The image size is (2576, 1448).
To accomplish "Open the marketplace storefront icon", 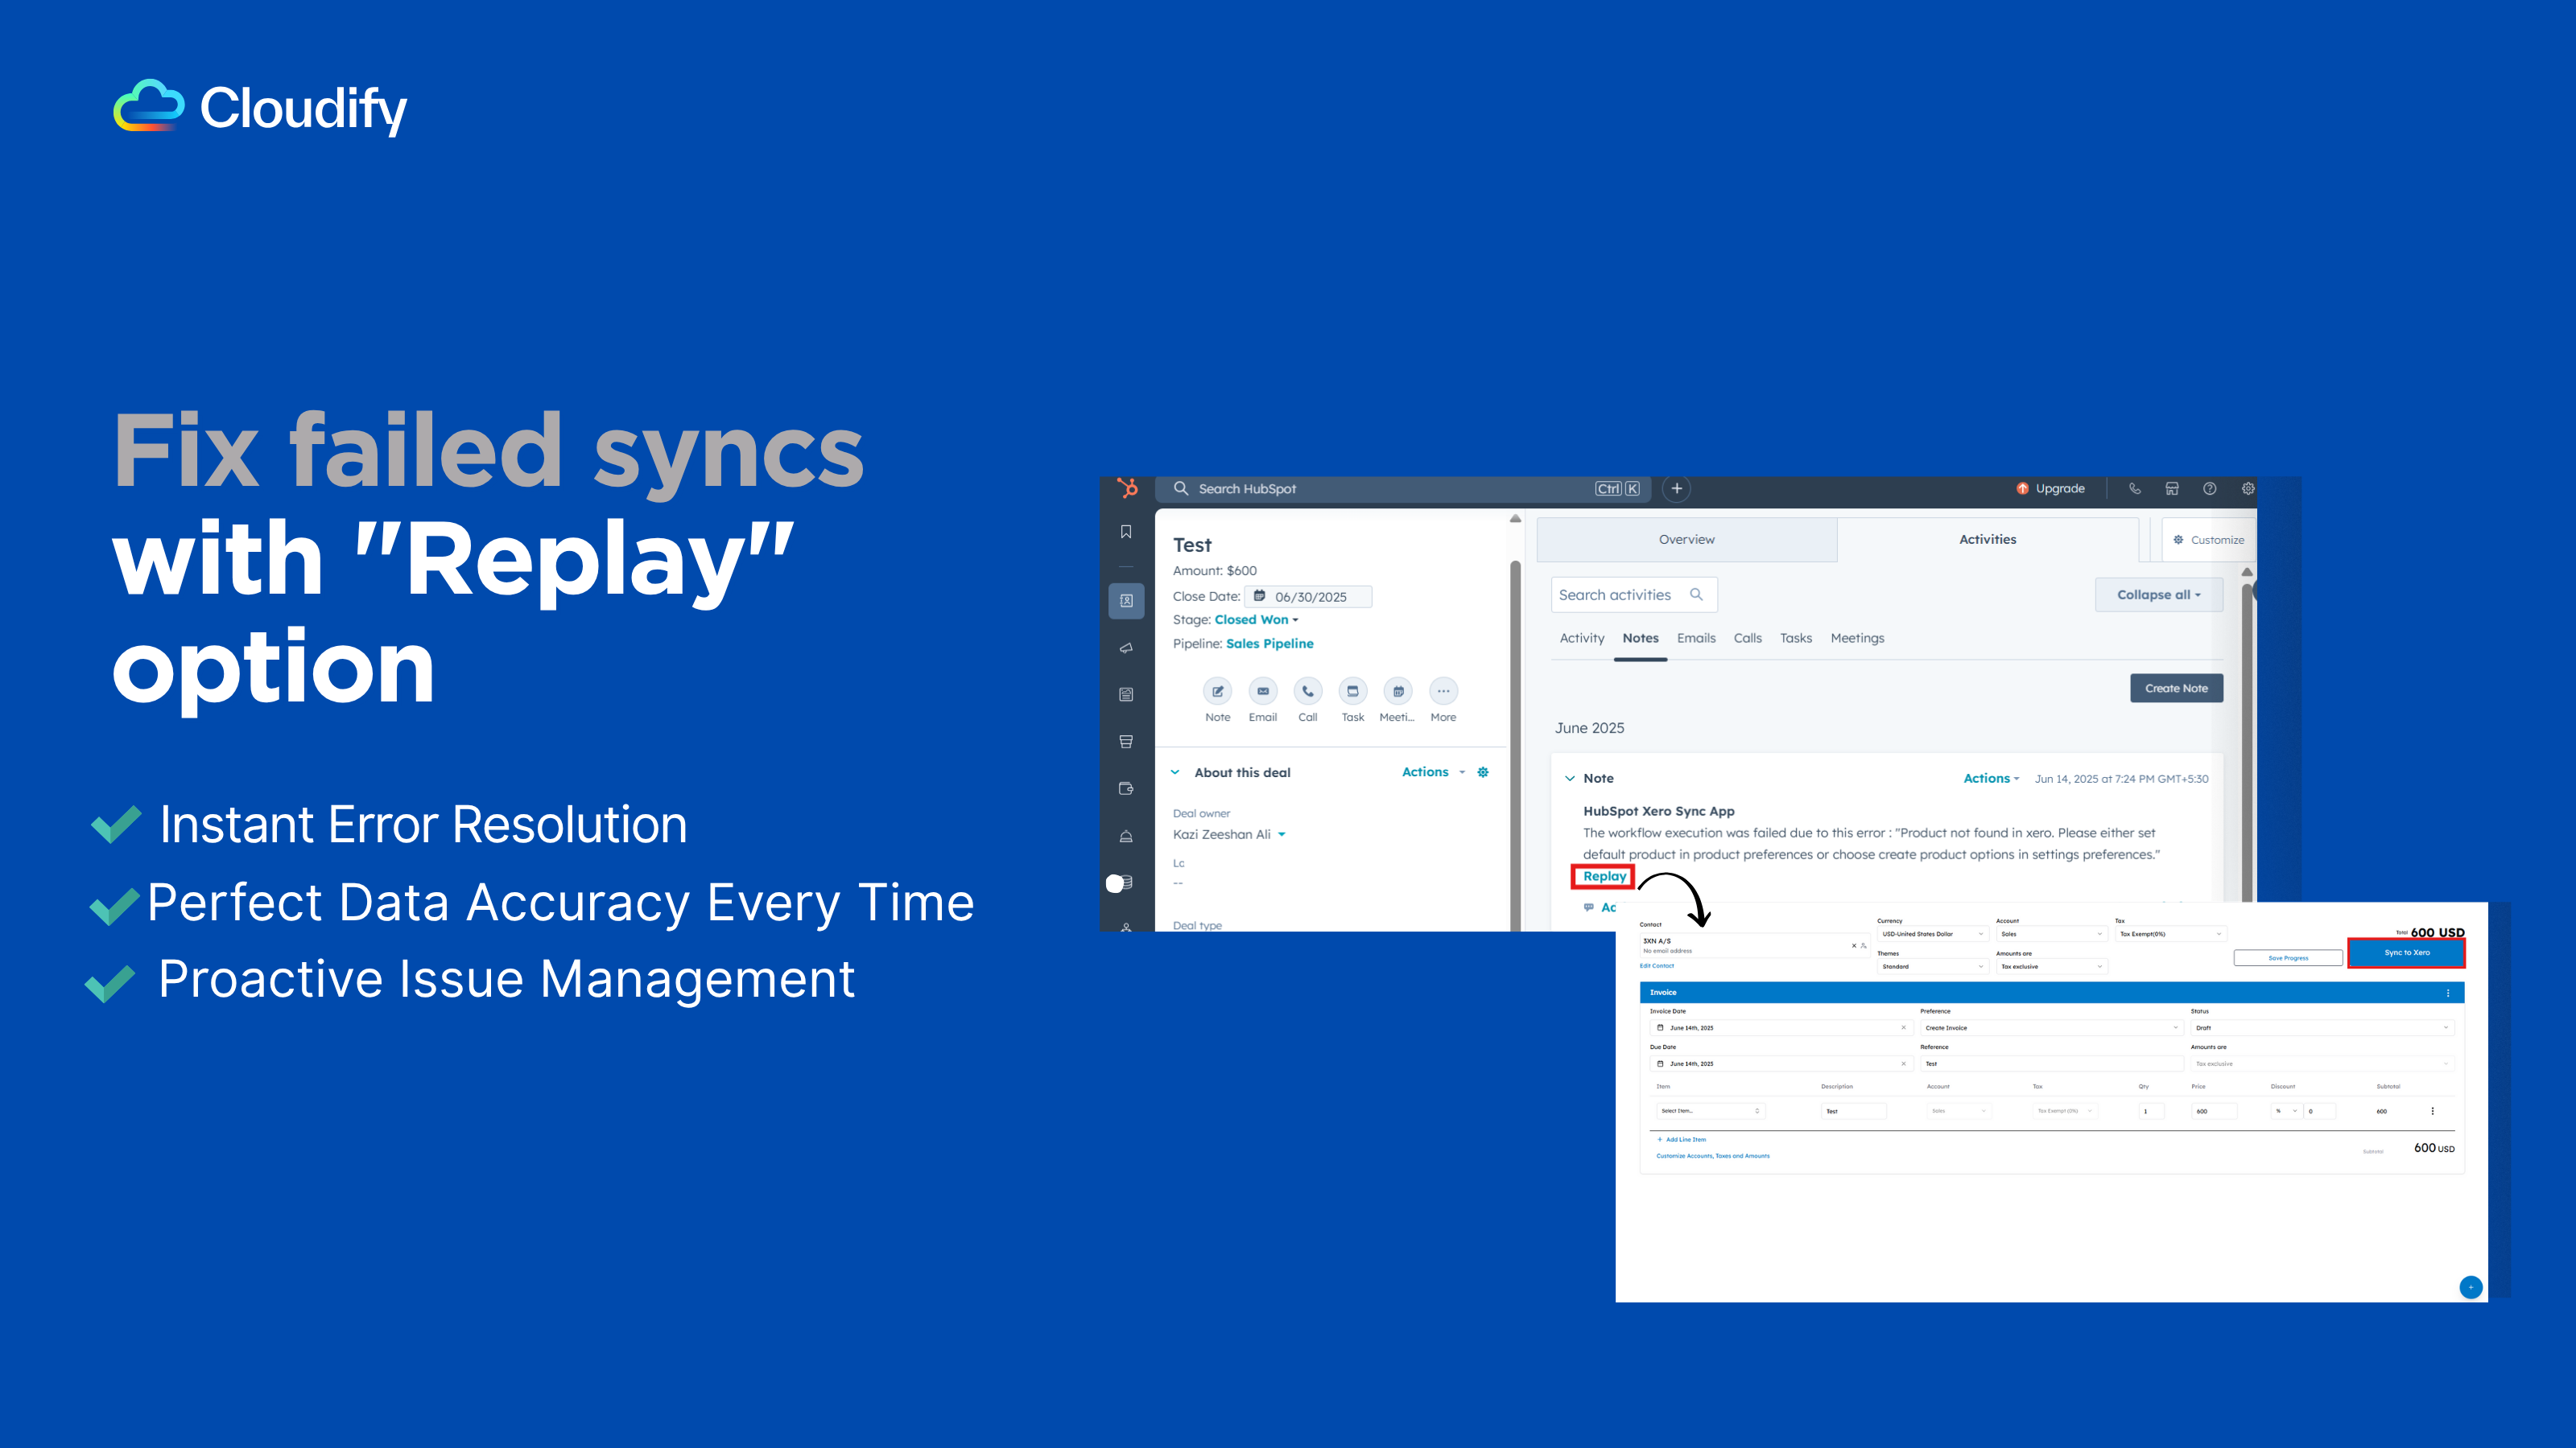I will tap(2172, 488).
